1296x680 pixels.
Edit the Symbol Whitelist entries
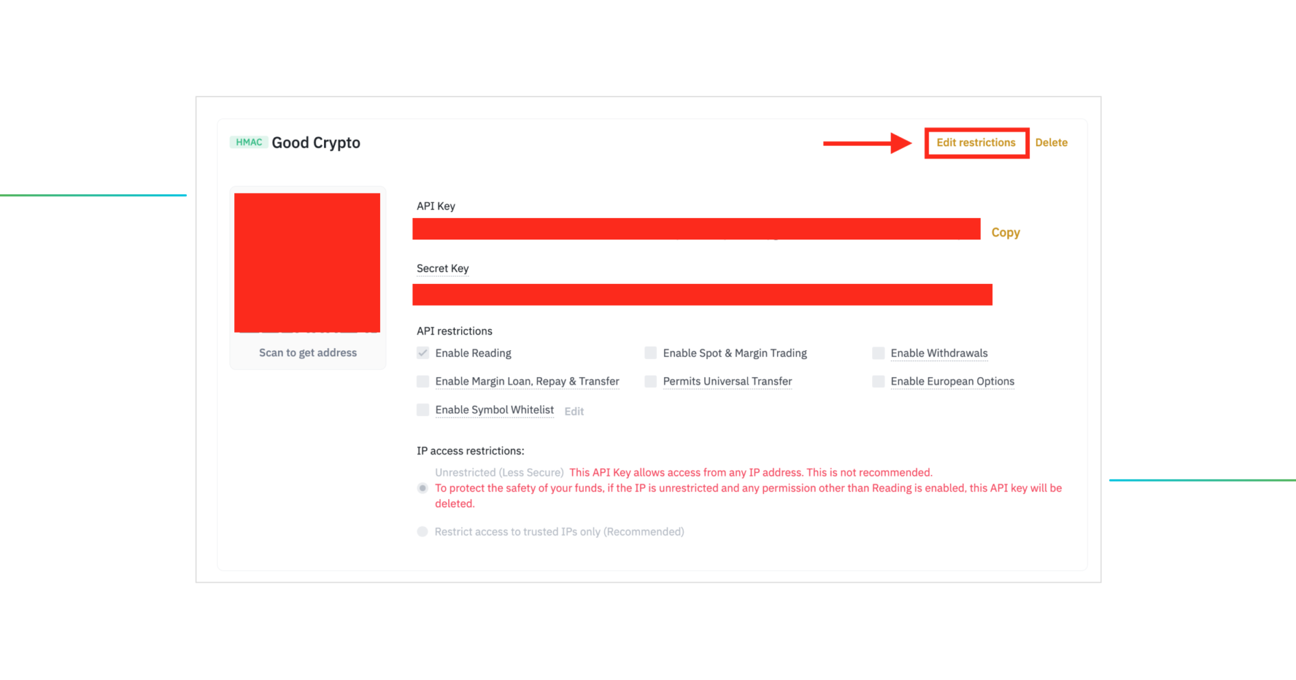573,411
